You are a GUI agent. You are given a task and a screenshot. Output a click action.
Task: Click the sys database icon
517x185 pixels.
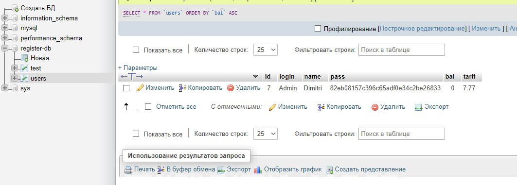[15, 88]
